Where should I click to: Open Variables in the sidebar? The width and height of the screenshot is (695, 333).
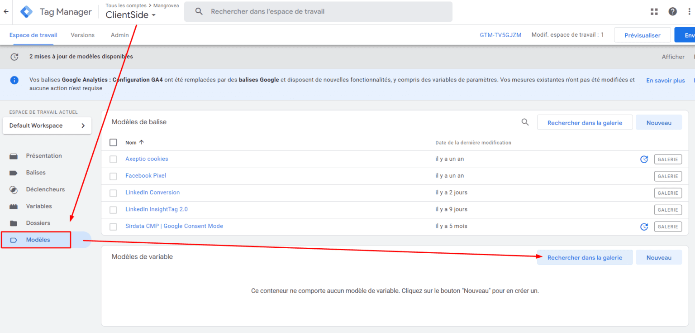[x=39, y=206]
